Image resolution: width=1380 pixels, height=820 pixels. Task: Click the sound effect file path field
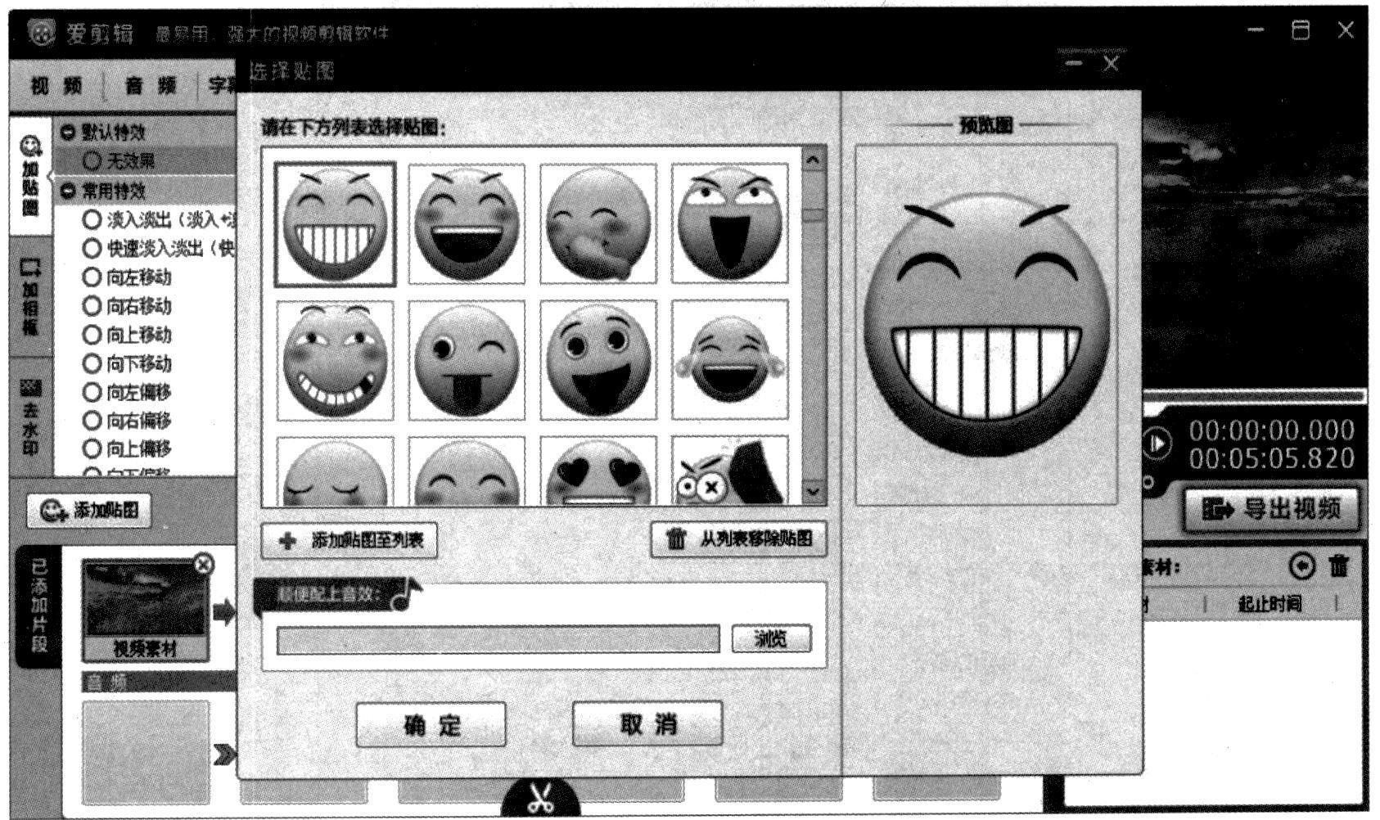pos(498,639)
